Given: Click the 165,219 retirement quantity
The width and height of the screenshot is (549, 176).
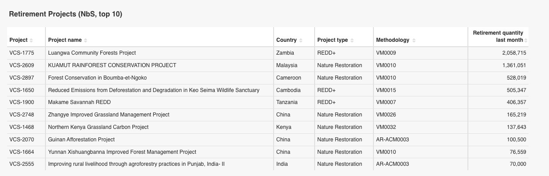Looking at the screenshot, I should 517,115.
